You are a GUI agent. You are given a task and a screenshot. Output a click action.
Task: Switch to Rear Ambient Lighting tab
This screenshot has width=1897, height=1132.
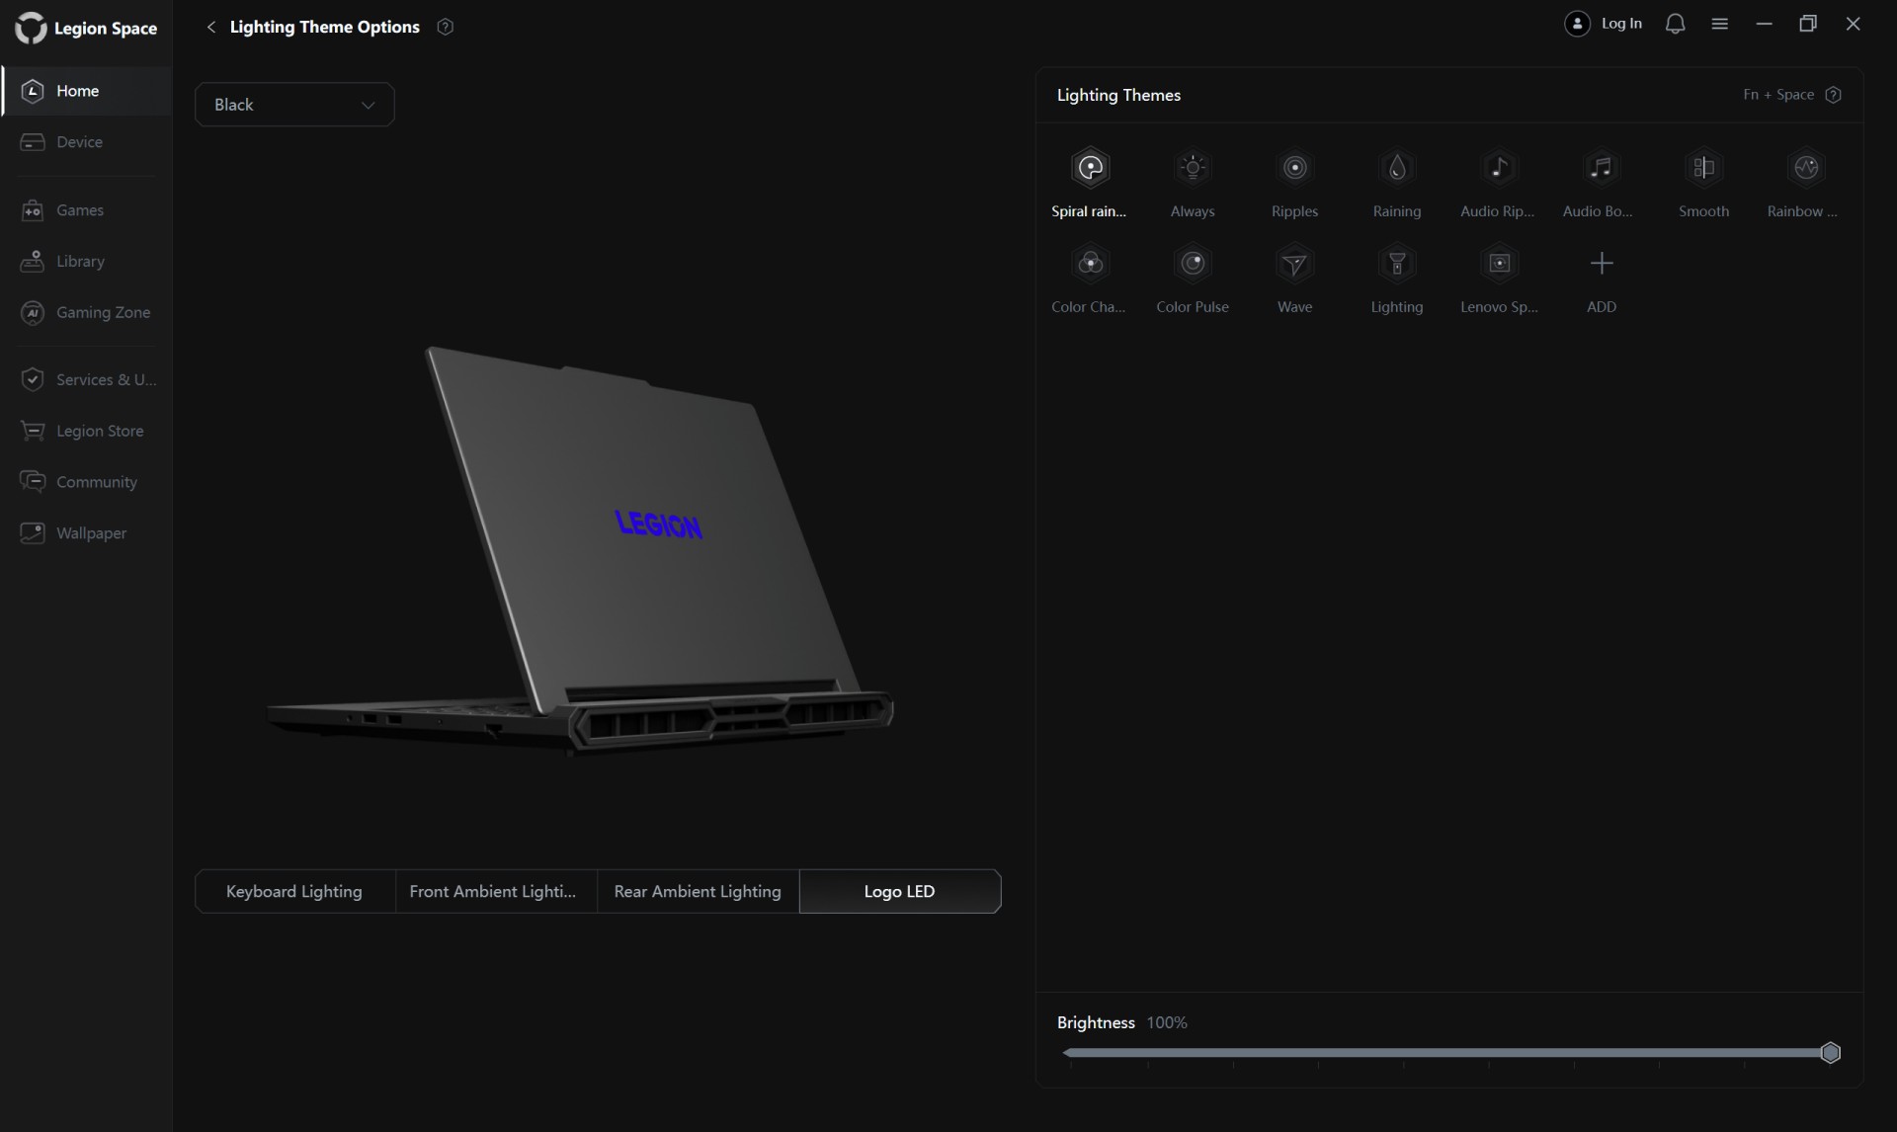(698, 891)
